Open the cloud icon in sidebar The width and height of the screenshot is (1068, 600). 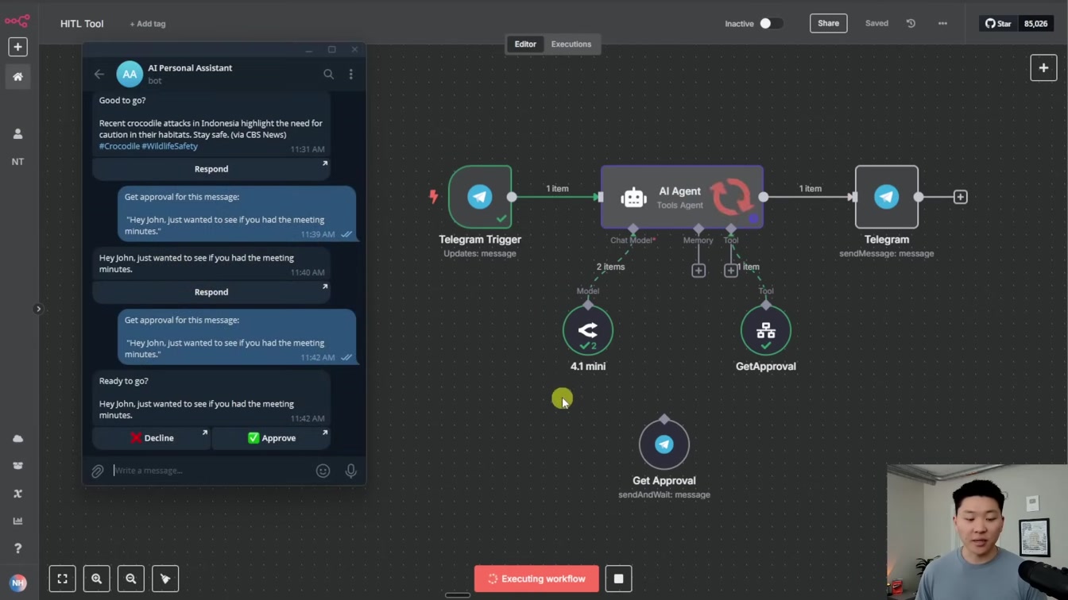click(x=17, y=438)
